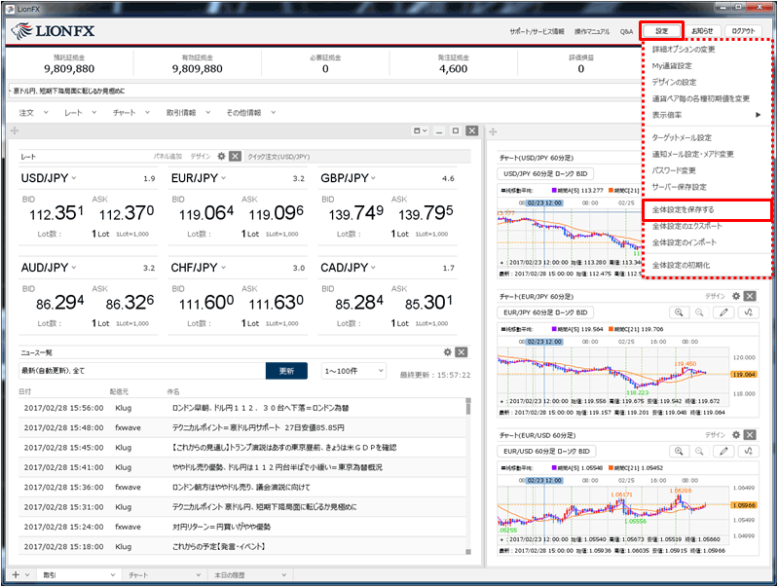
Task: Expand the チャート menu
Action: click(131, 113)
